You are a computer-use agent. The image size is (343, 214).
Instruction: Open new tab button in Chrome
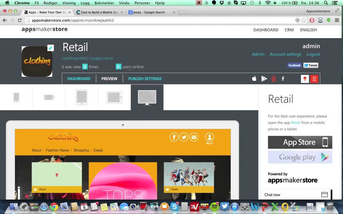tap(183, 12)
